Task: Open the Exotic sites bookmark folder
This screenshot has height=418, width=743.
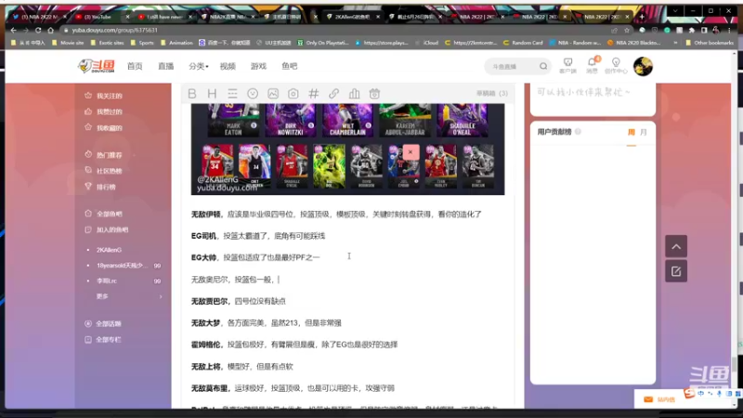Action: click(x=107, y=43)
